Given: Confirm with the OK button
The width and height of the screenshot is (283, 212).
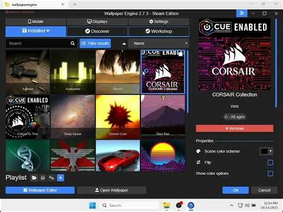Looking at the screenshot, I should tap(235, 190).
